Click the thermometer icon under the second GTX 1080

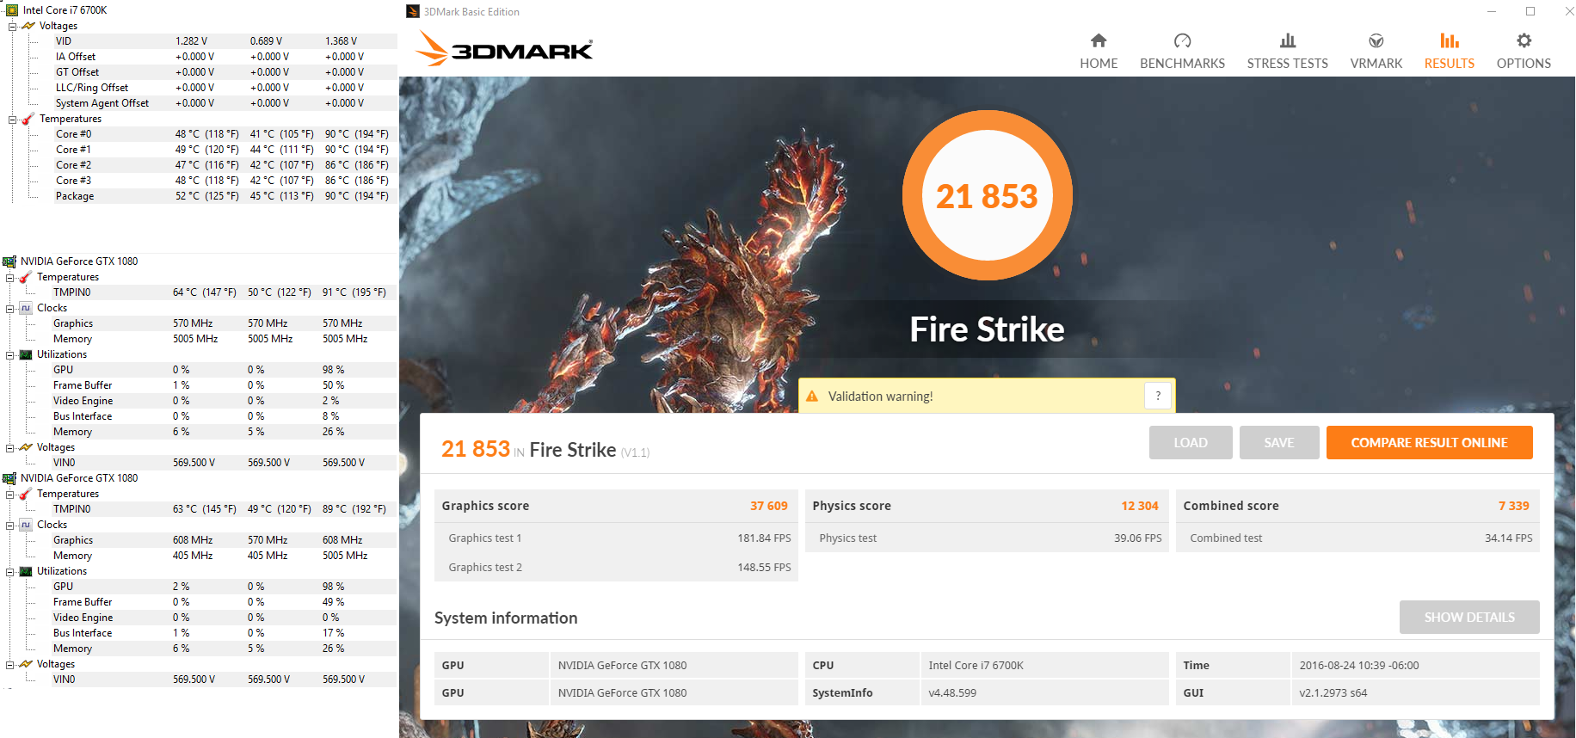(x=25, y=494)
